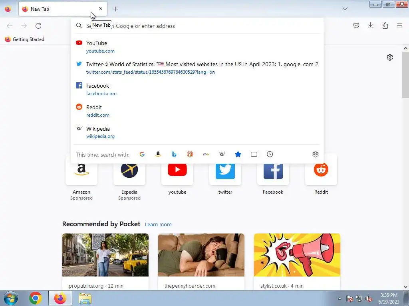Search open tabs using the tab icon
The height and width of the screenshot is (306, 409).
click(x=254, y=154)
